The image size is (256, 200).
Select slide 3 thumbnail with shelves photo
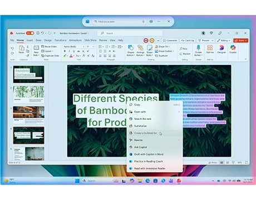pos(28,115)
